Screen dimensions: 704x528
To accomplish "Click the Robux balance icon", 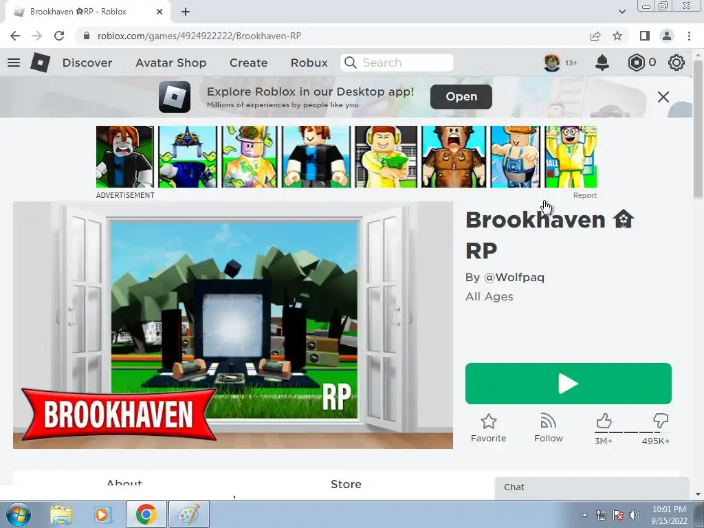I will click(636, 63).
